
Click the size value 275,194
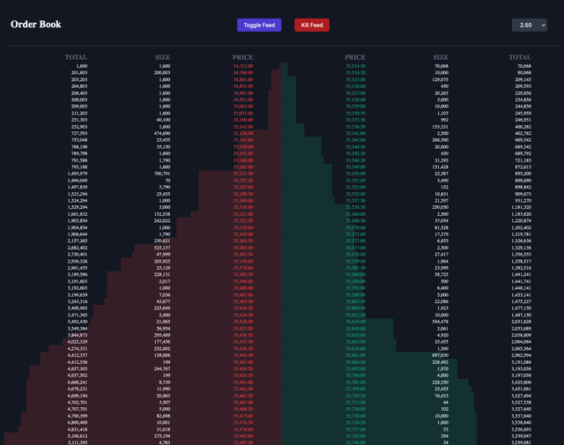(162, 436)
